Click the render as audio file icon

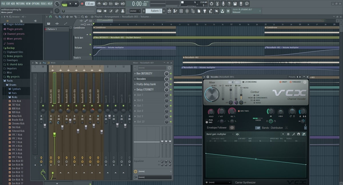click(x=241, y=4)
